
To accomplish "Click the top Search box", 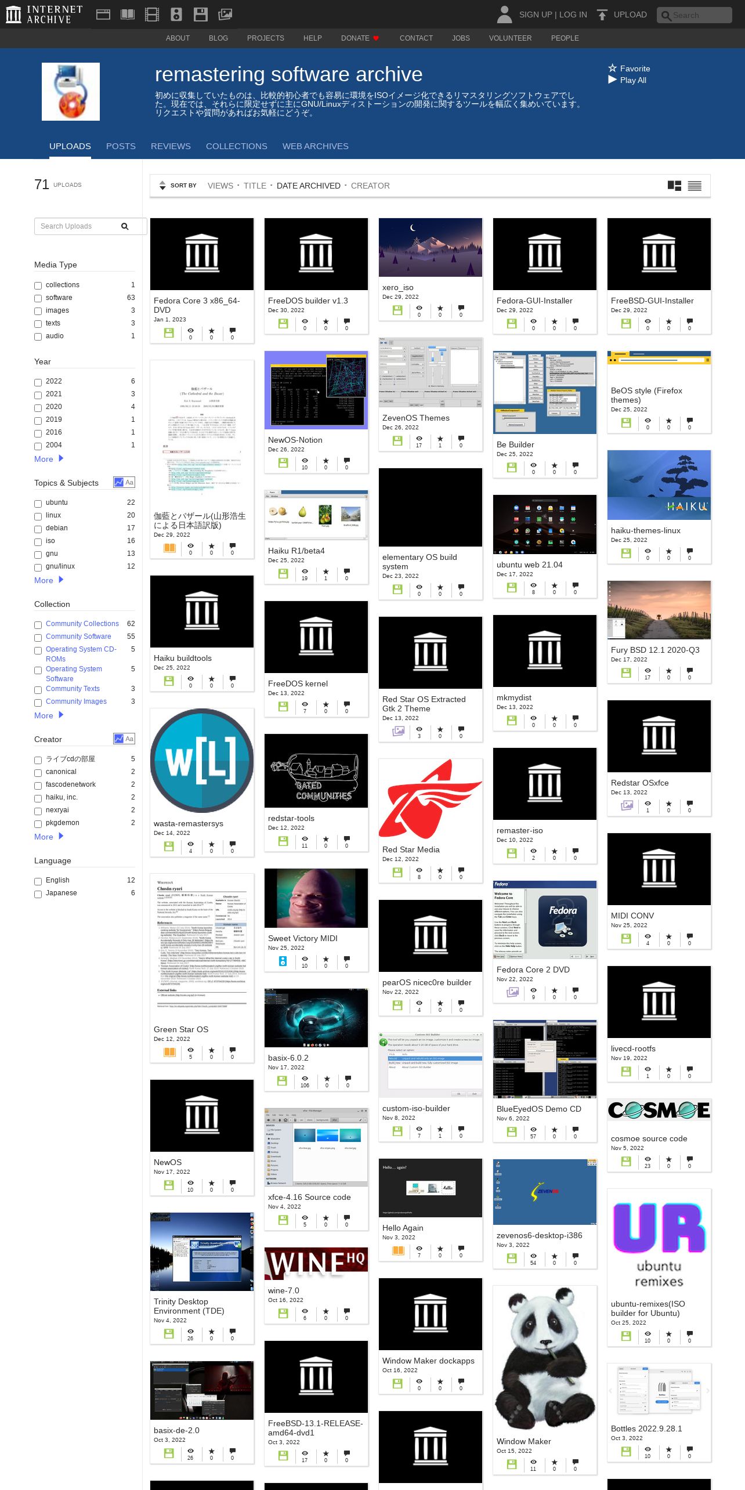I will pos(695,15).
